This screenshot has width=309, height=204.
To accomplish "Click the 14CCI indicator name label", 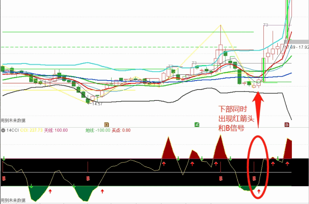I will 12,130.
